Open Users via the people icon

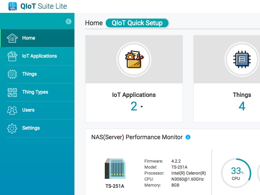point(12,110)
